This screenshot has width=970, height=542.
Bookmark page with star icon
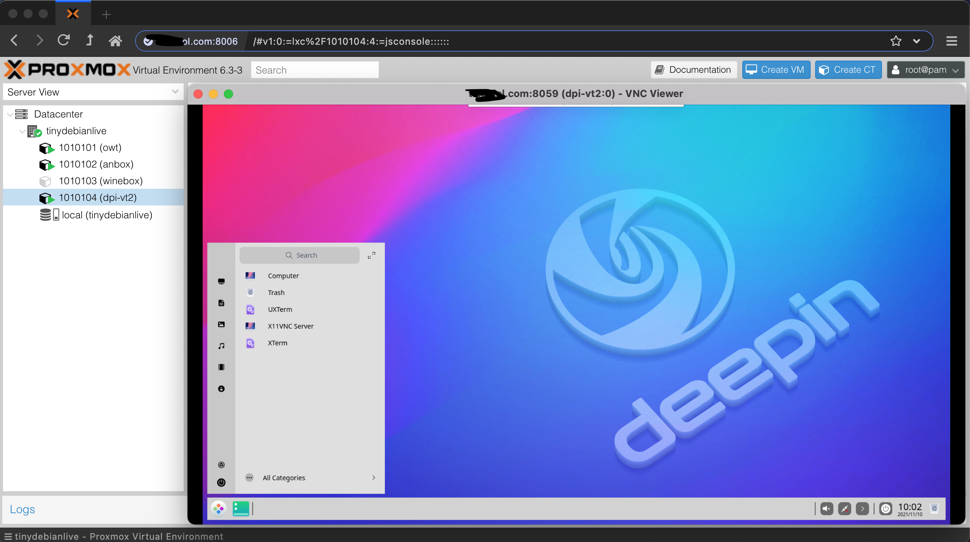(896, 41)
